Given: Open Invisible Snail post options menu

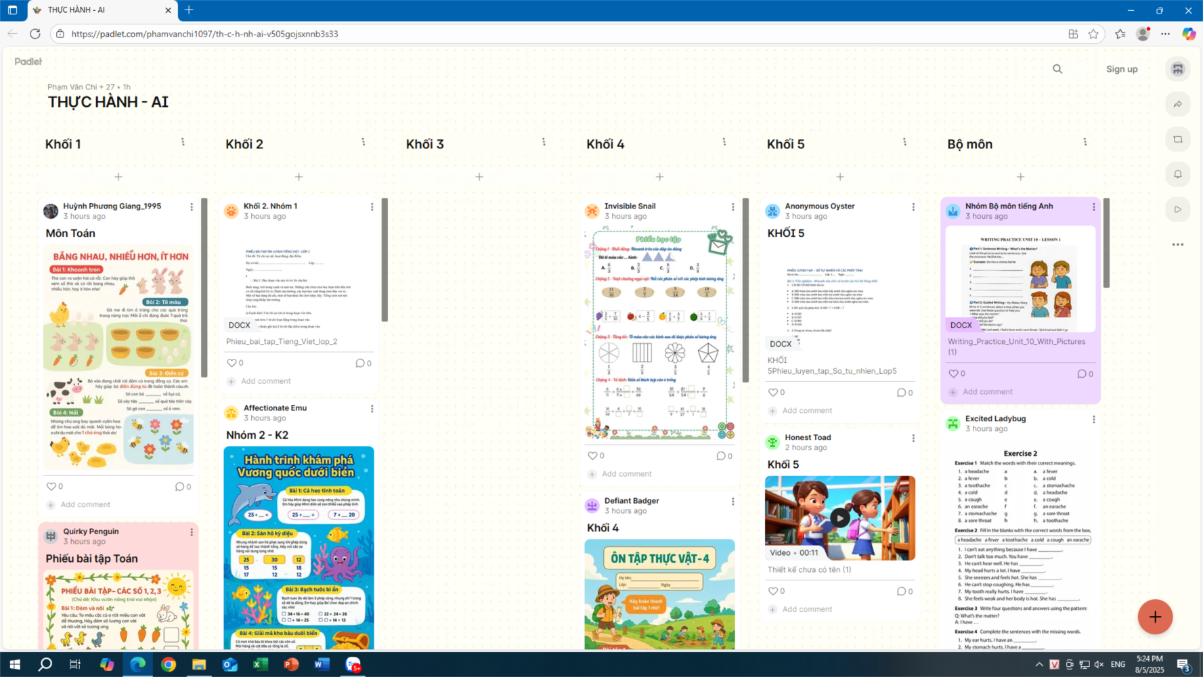Looking at the screenshot, I should (x=732, y=206).
